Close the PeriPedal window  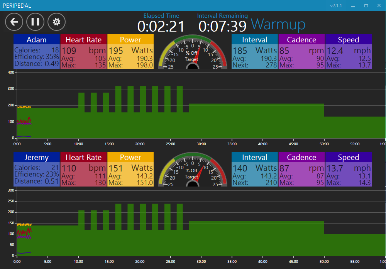[379, 6]
